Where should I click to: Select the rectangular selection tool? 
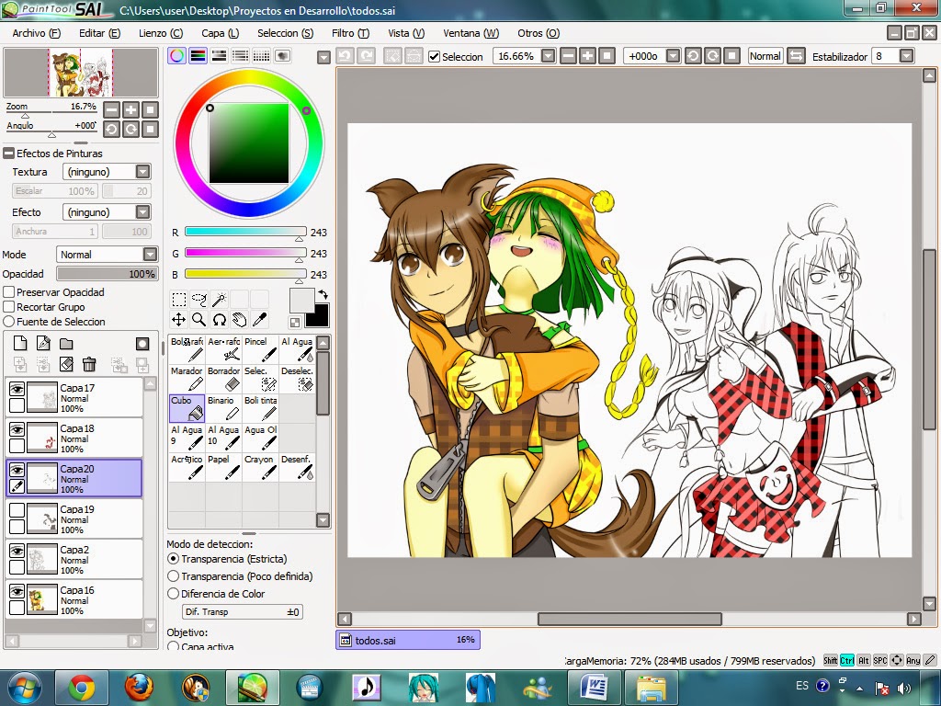coord(179,299)
